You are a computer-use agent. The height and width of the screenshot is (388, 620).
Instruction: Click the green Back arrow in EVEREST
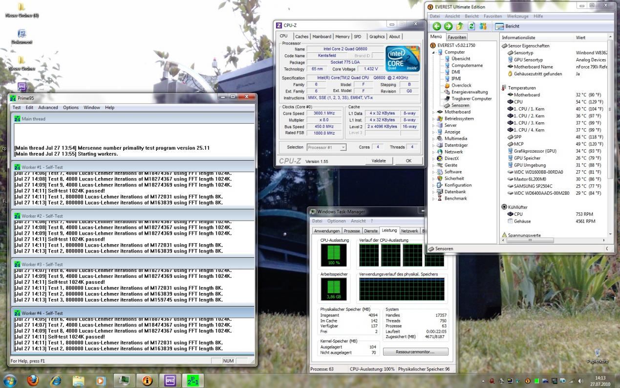[x=436, y=26]
